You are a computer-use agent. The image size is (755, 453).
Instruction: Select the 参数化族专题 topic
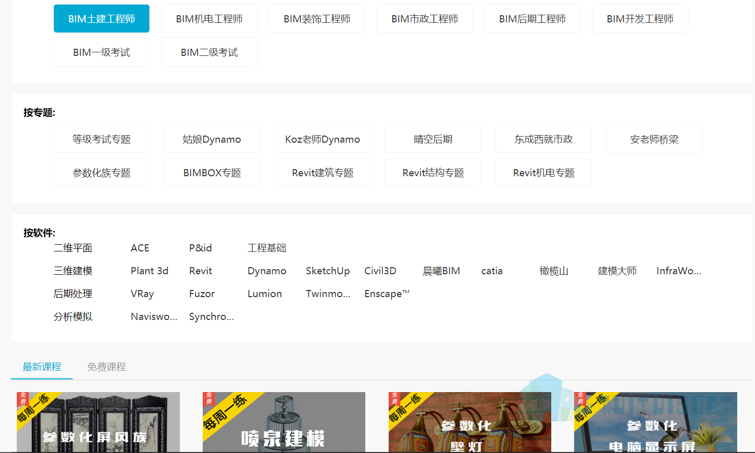click(102, 172)
